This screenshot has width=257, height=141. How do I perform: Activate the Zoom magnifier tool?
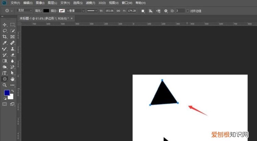click(5, 85)
